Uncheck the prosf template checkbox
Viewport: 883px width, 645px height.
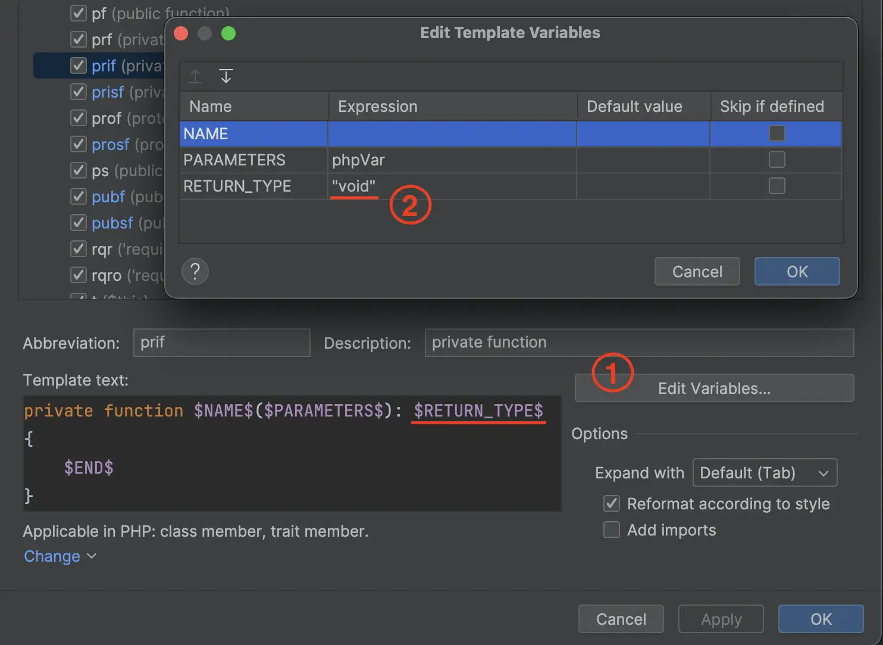pyautogui.click(x=79, y=144)
